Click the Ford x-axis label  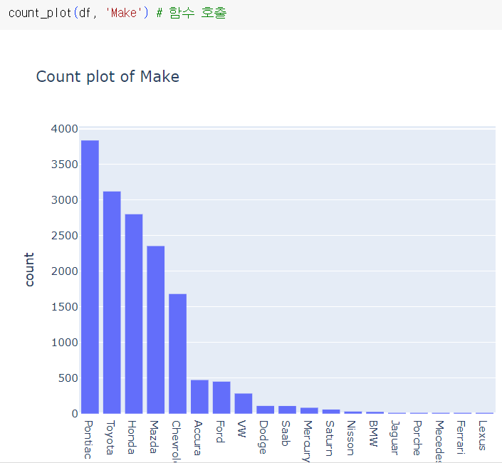(x=219, y=432)
